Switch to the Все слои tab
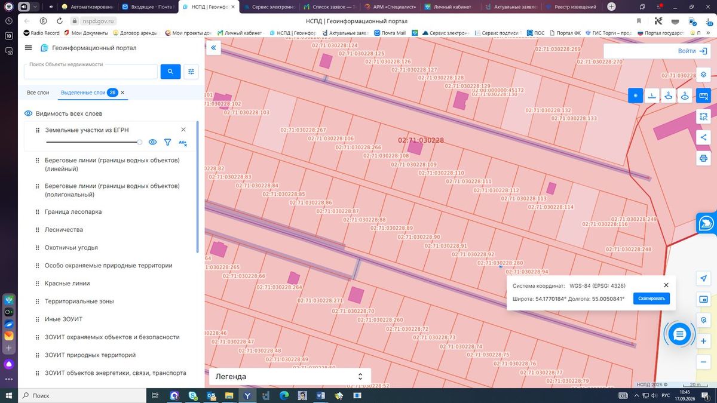Screen dimensions: 717x403 pos(38,93)
